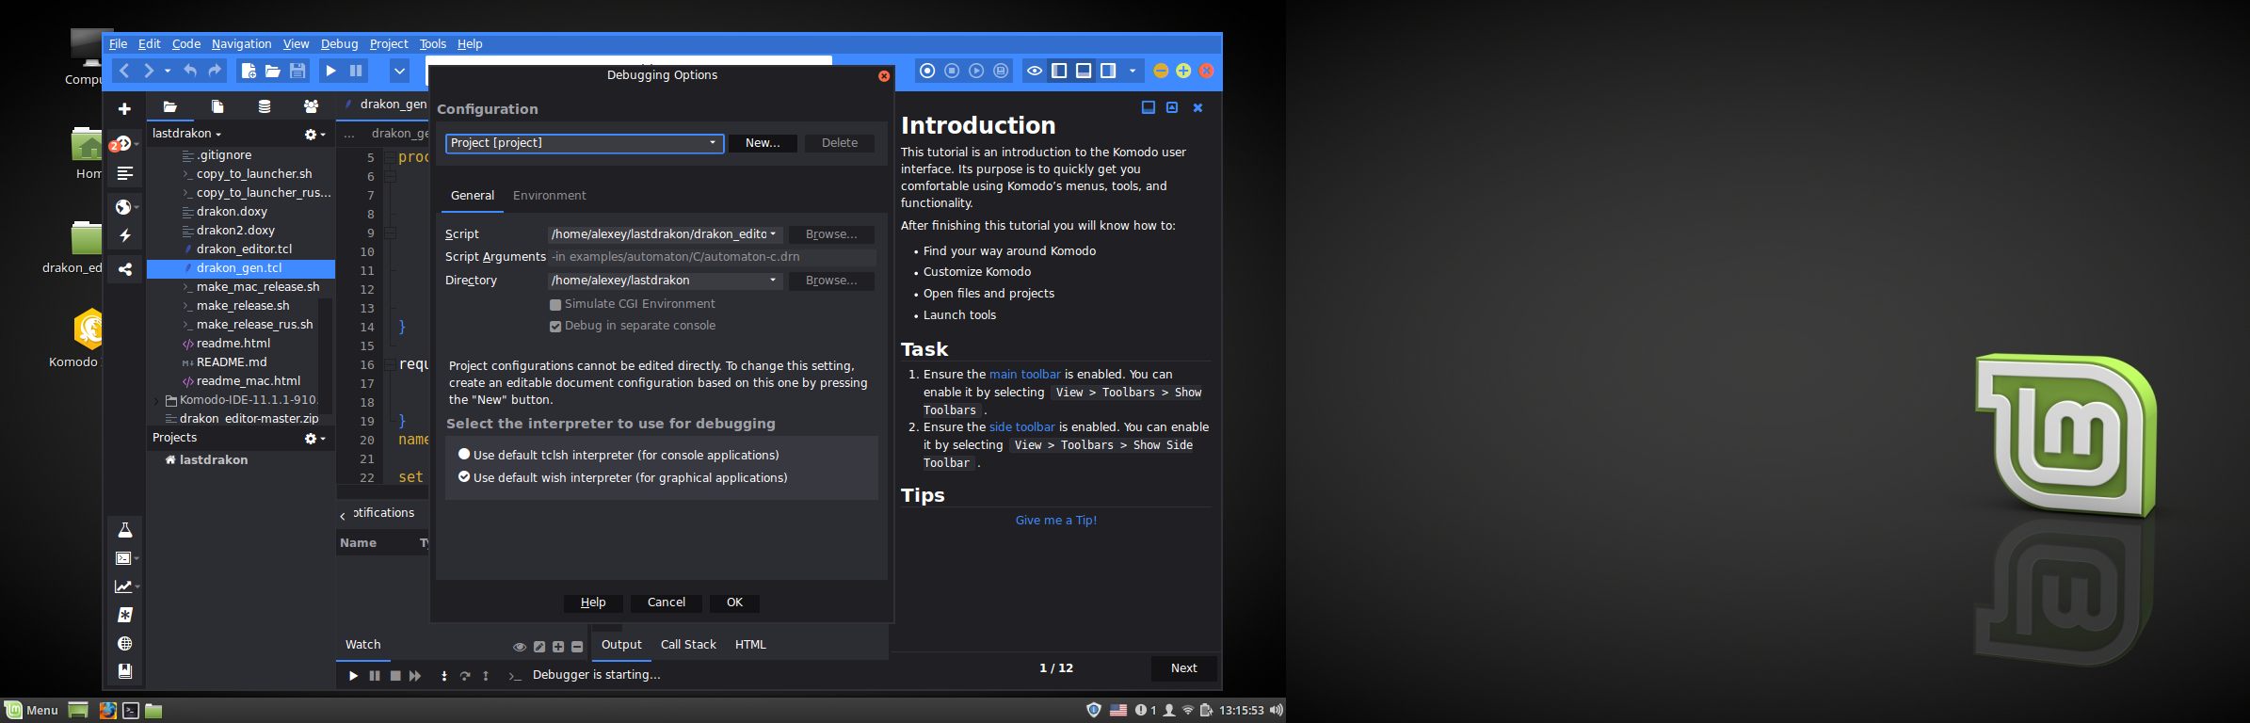The width and height of the screenshot is (2250, 723).
Task: Toggle the right pane visibility
Action: click(1108, 71)
